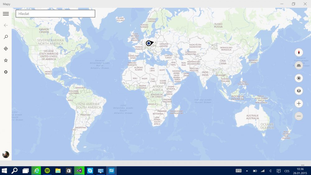Open File Explorer from taskbar
Viewport: 311px width, 175px height.
pyautogui.click(x=58, y=171)
